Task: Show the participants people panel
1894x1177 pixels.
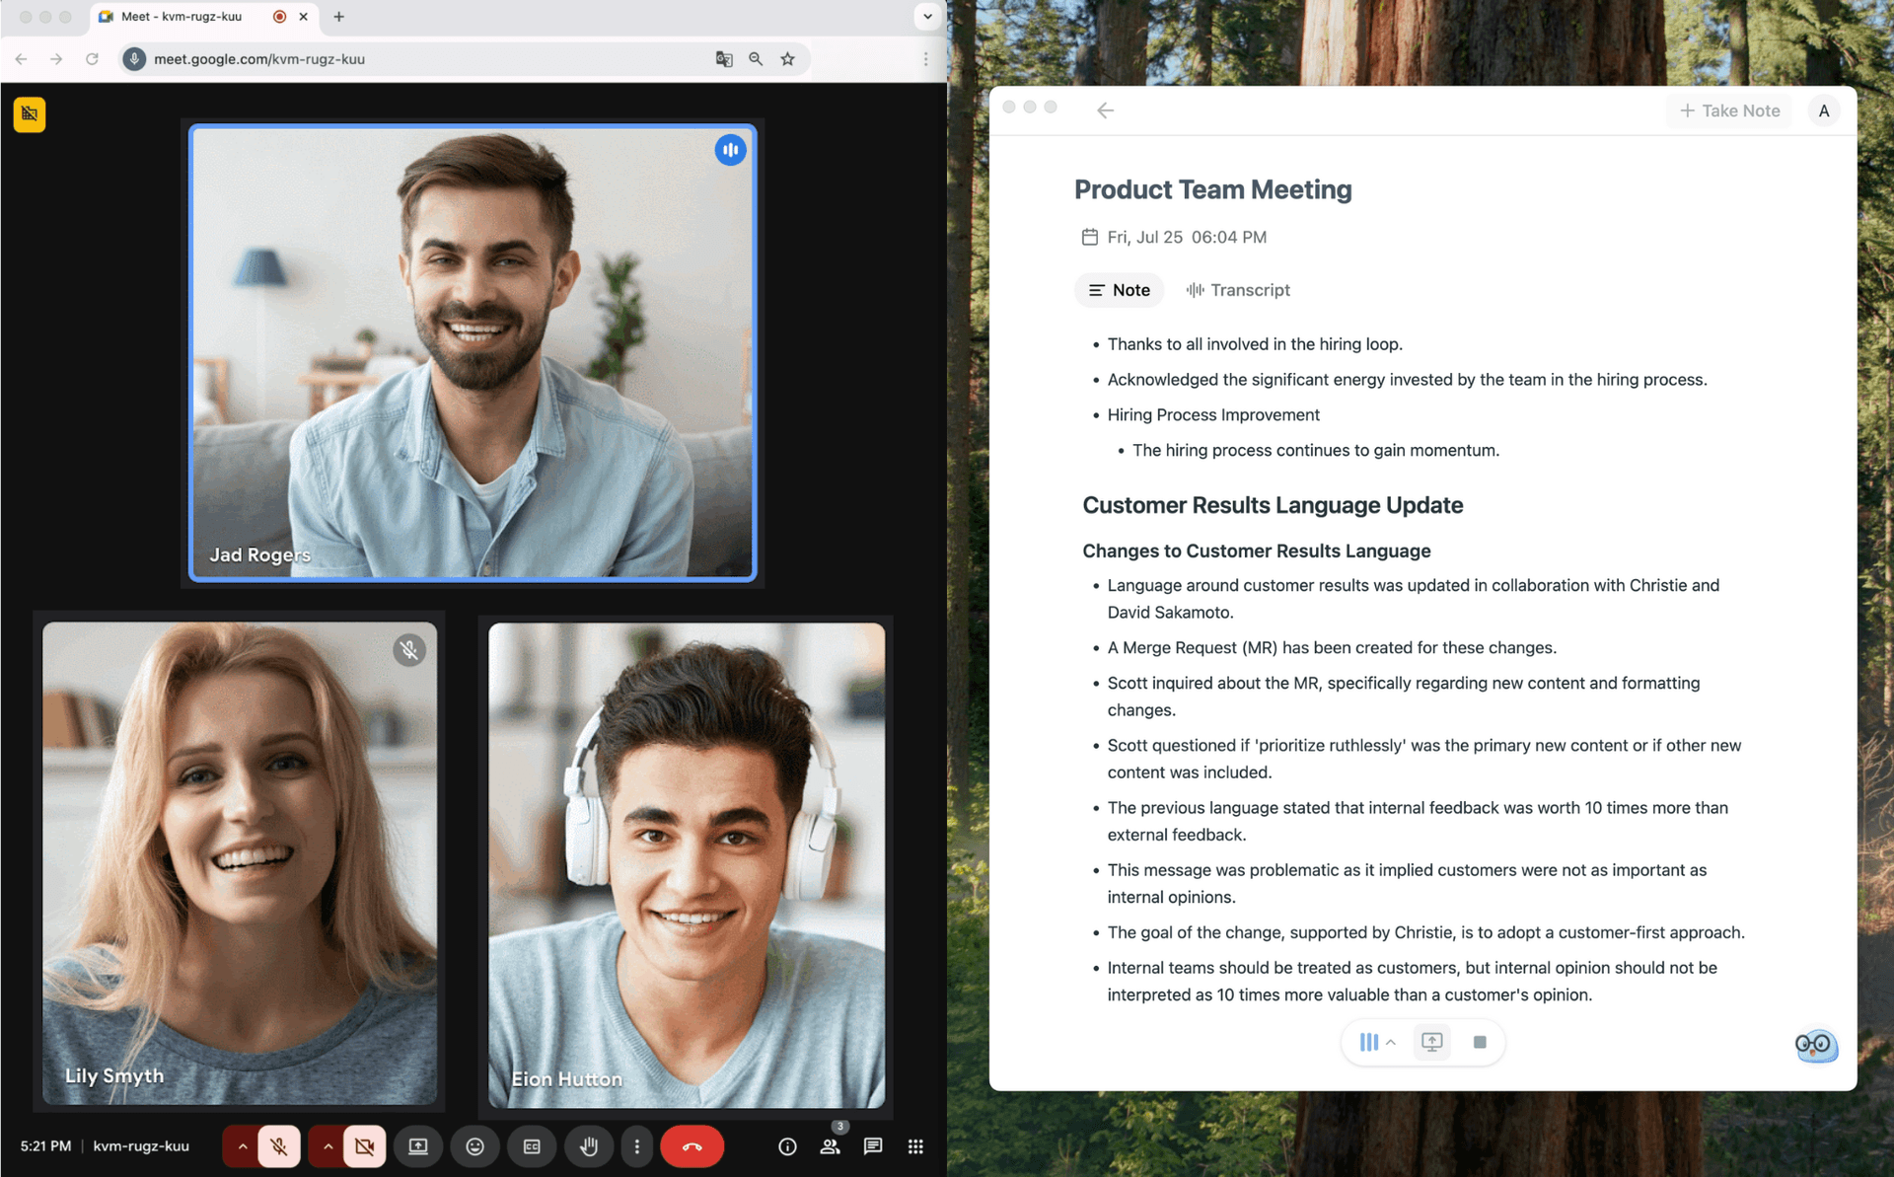Action: pos(831,1146)
